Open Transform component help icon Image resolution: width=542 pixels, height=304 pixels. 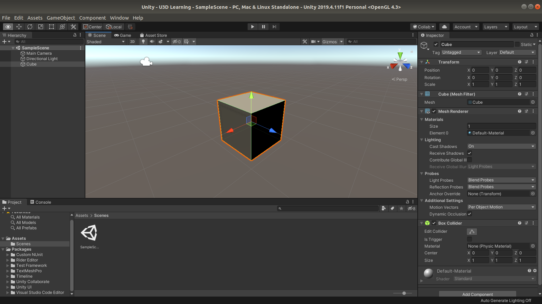[520, 62]
